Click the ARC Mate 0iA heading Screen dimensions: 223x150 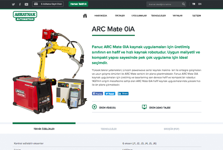coord(113,29)
